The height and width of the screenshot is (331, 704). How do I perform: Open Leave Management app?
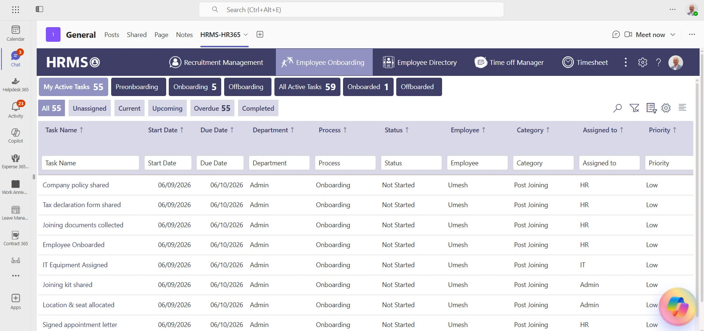(x=15, y=213)
